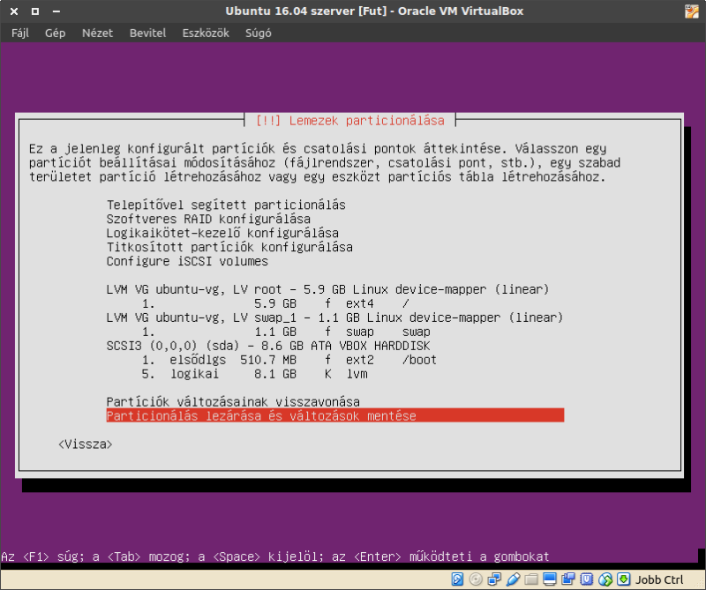The image size is (706, 590).
Task: Open the shared folders status icon
Action: click(531, 579)
